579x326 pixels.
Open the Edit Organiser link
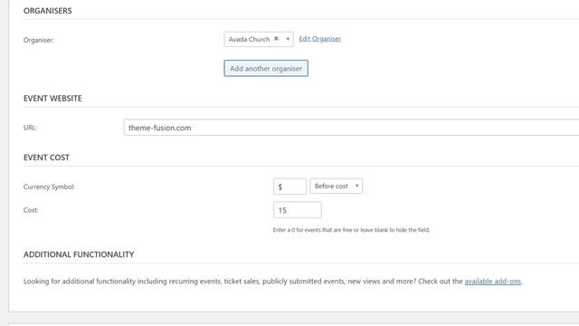coord(319,38)
